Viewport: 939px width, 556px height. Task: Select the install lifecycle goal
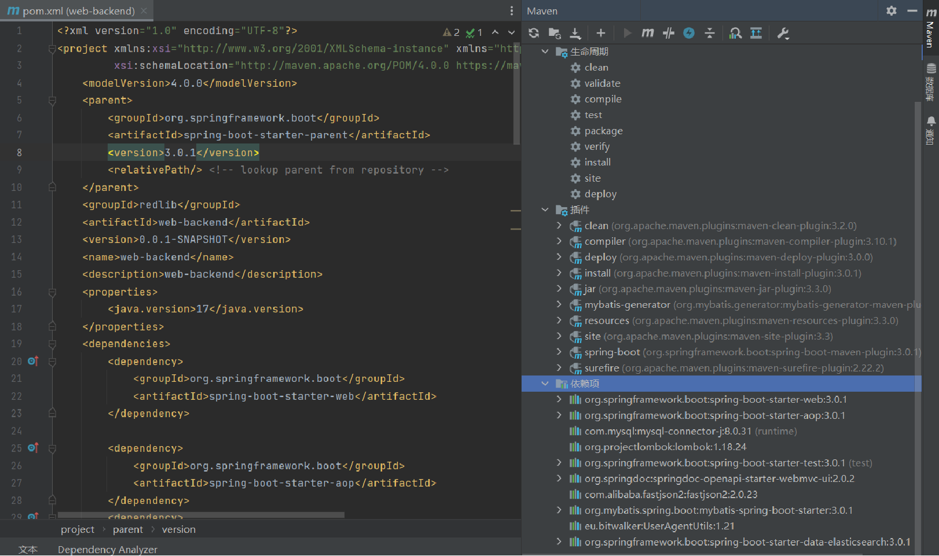click(597, 162)
